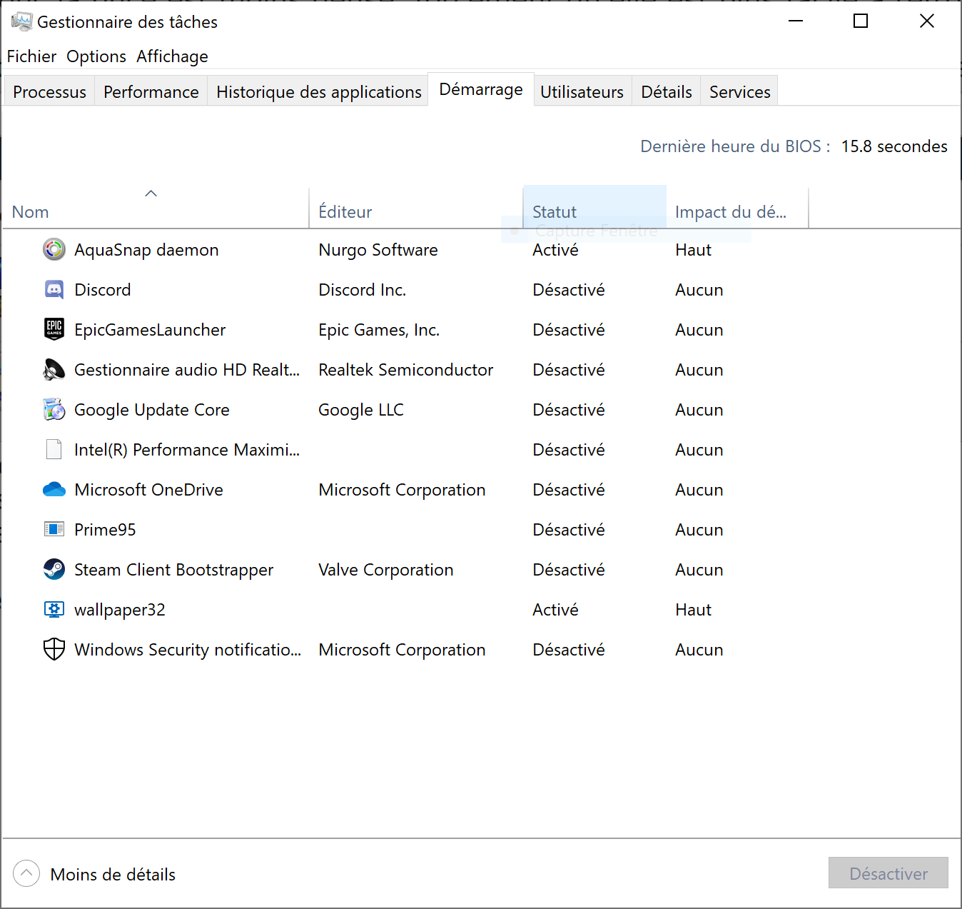Click the Haut impact for wallpaper32
This screenshot has height=909, width=962.
click(694, 610)
